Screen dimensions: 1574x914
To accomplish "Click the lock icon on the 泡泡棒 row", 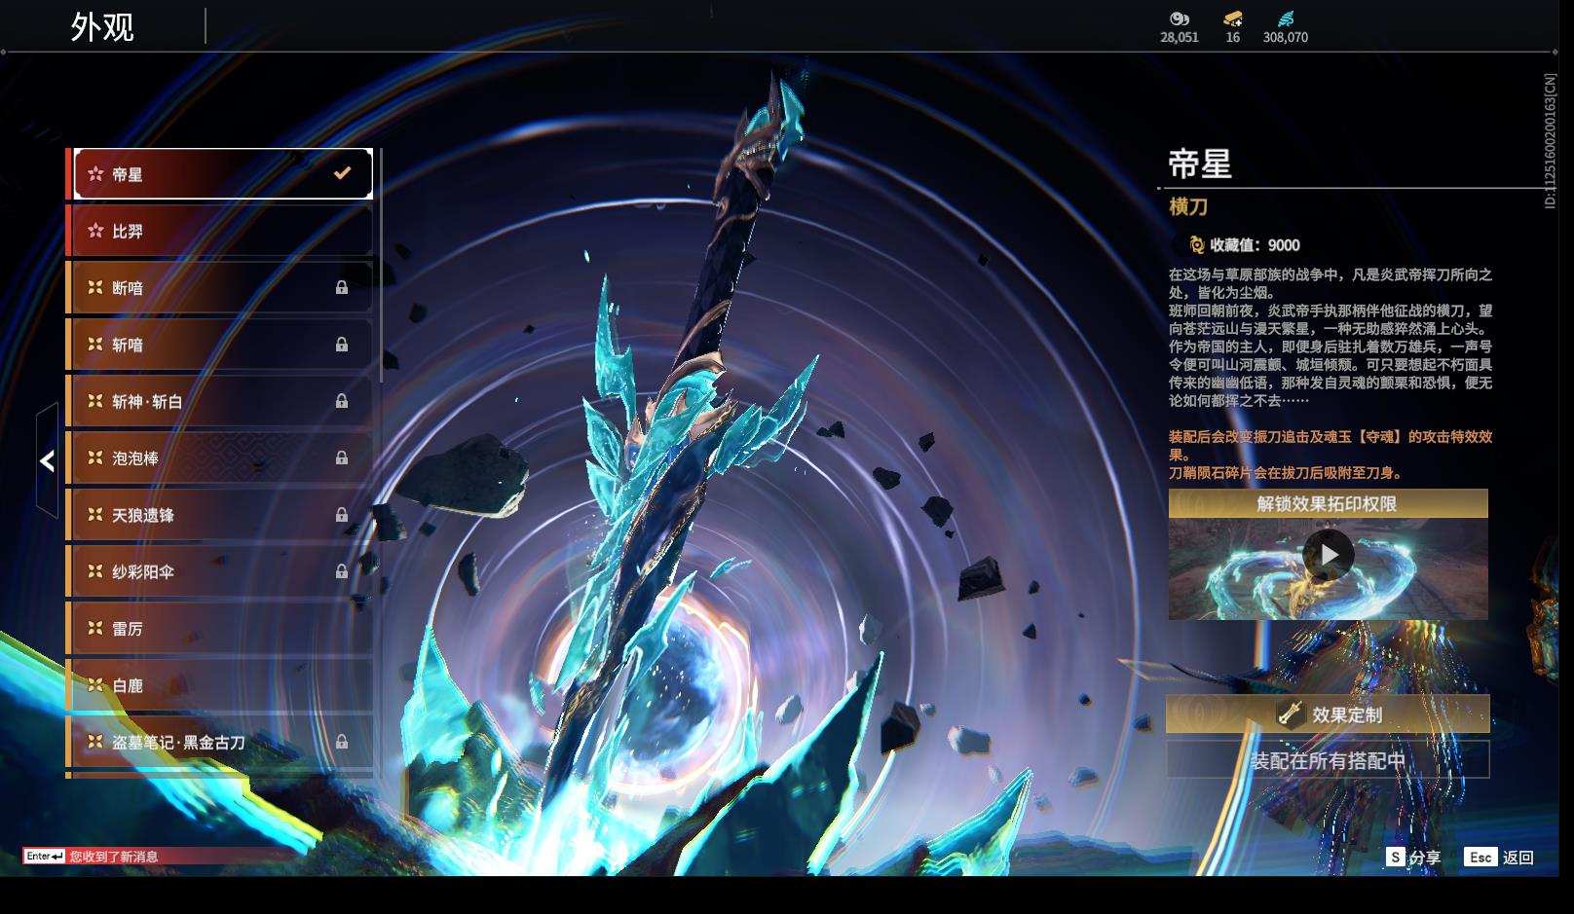I will (342, 457).
